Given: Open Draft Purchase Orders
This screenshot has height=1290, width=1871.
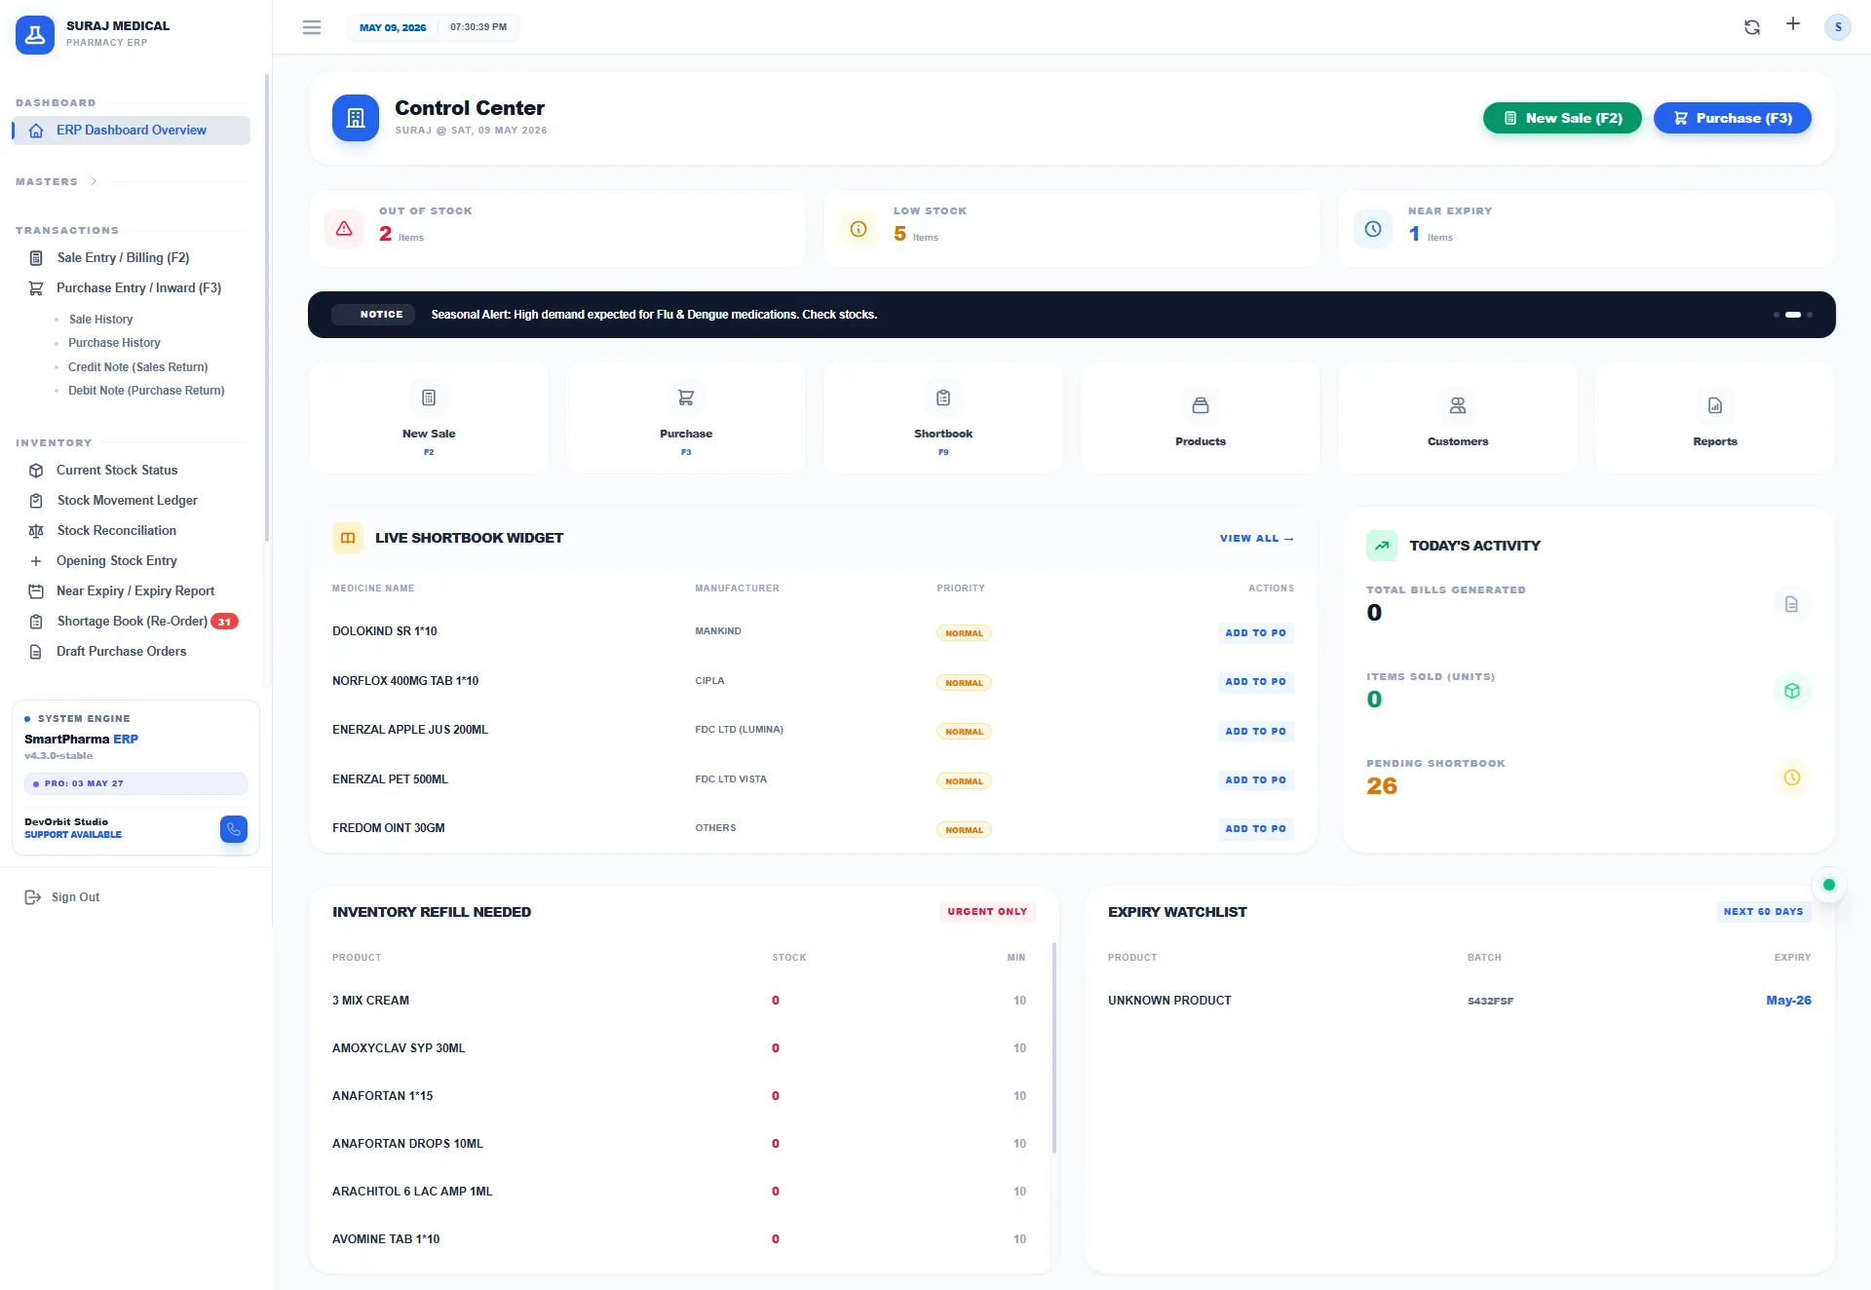Looking at the screenshot, I should click(121, 652).
